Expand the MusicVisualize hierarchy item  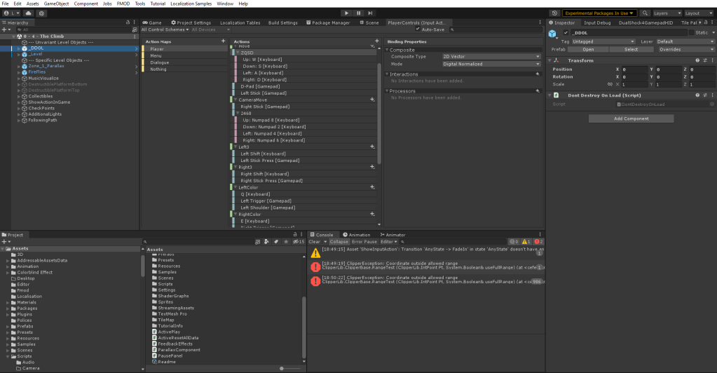click(18, 79)
